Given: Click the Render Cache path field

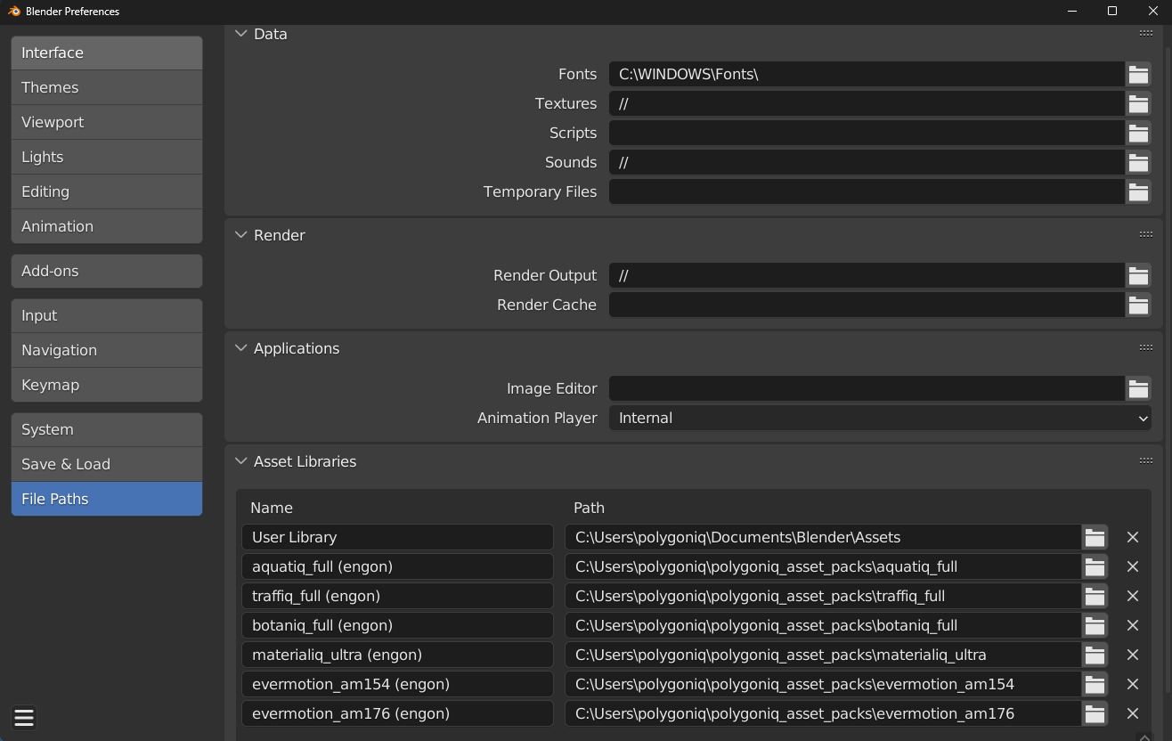Looking at the screenshot, I should click(x=864, y=305).
